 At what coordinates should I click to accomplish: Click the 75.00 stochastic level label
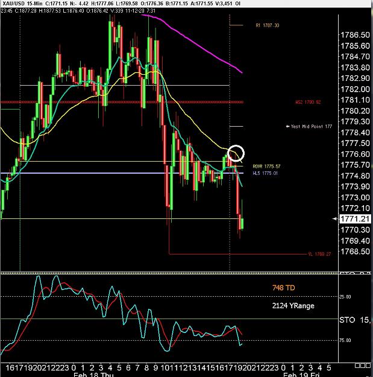point(345,340)
